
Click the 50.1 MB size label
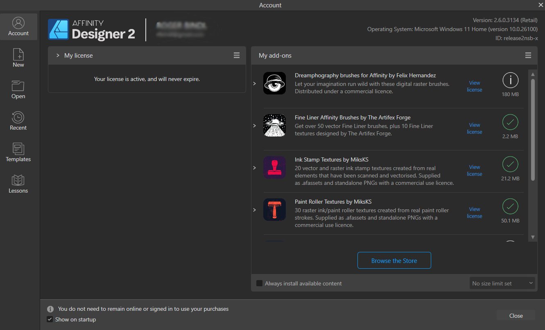coord(510,221)
